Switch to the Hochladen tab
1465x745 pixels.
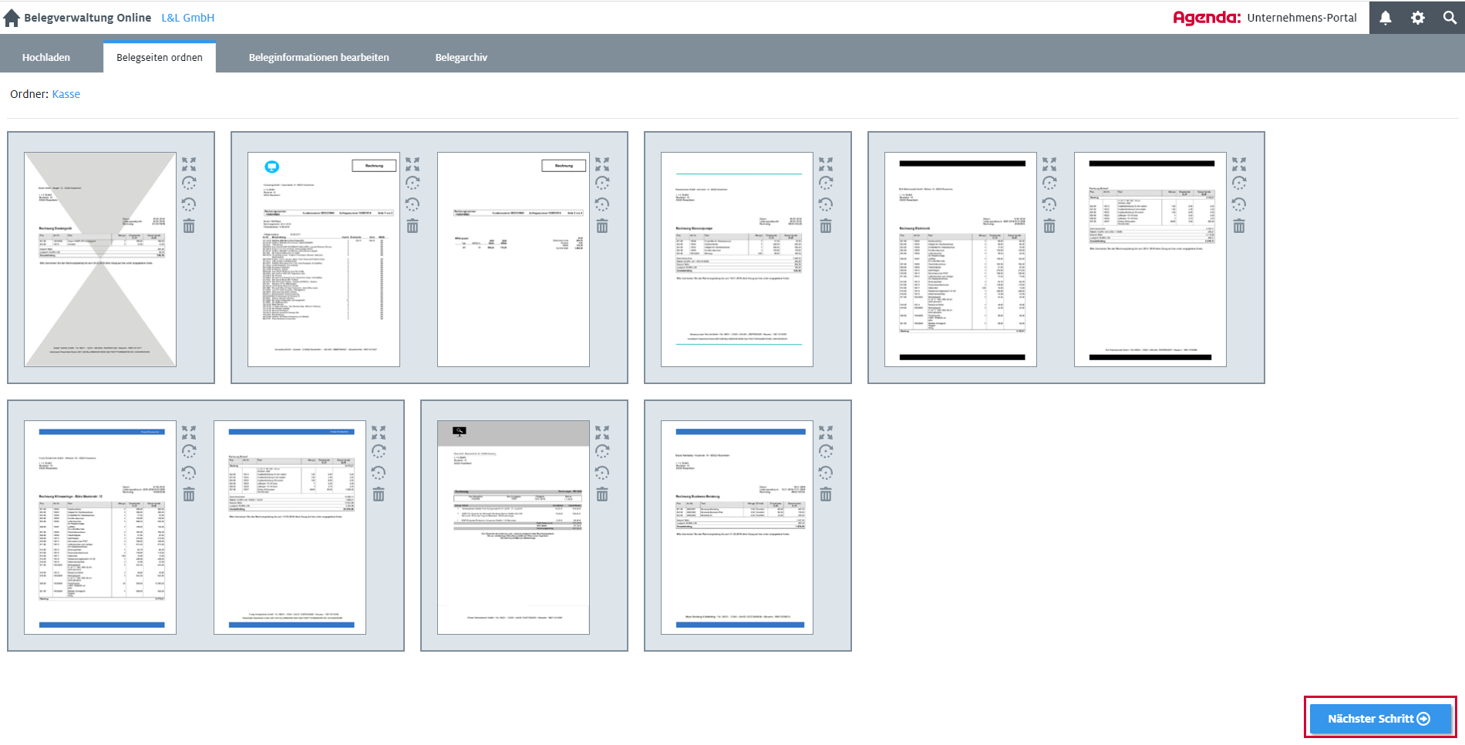46,58
